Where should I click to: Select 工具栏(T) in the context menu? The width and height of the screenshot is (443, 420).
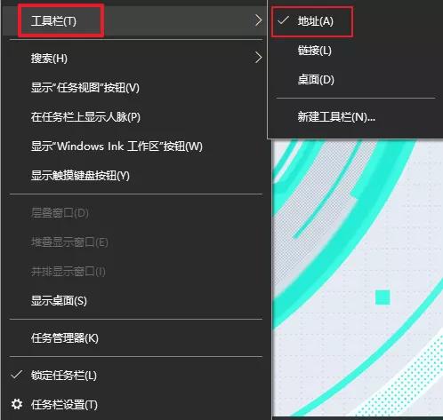click(x=136, y=21)
